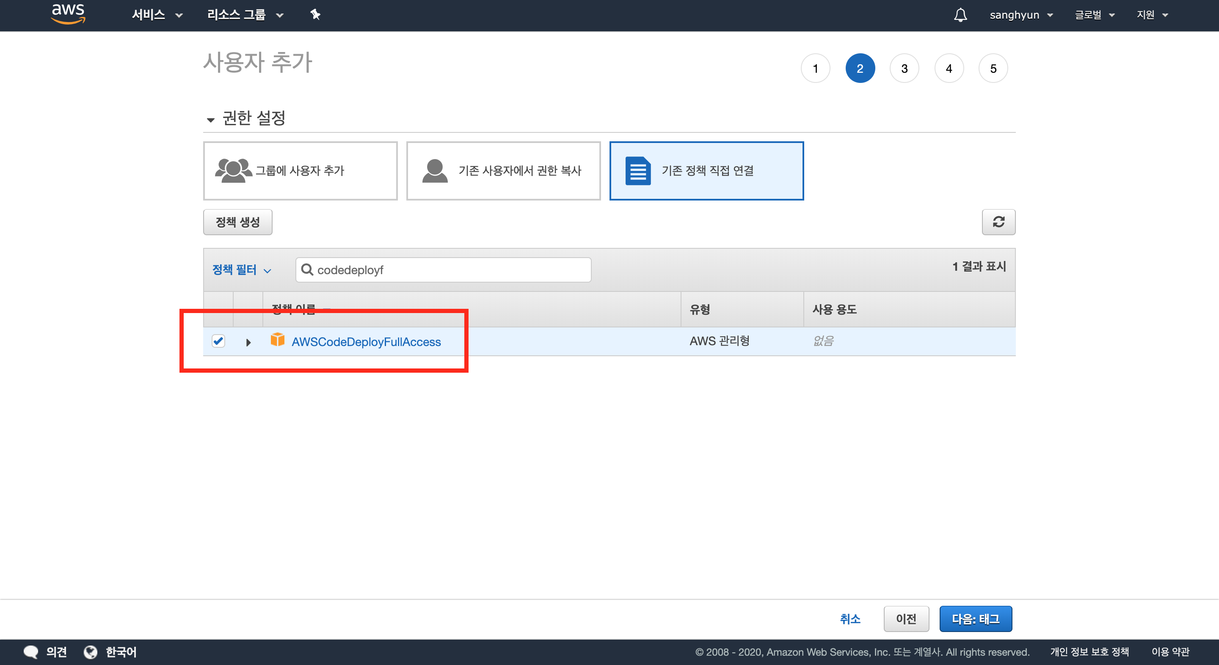
Task: Click the AWS logo home icon
Action: (x=68, y=14)
